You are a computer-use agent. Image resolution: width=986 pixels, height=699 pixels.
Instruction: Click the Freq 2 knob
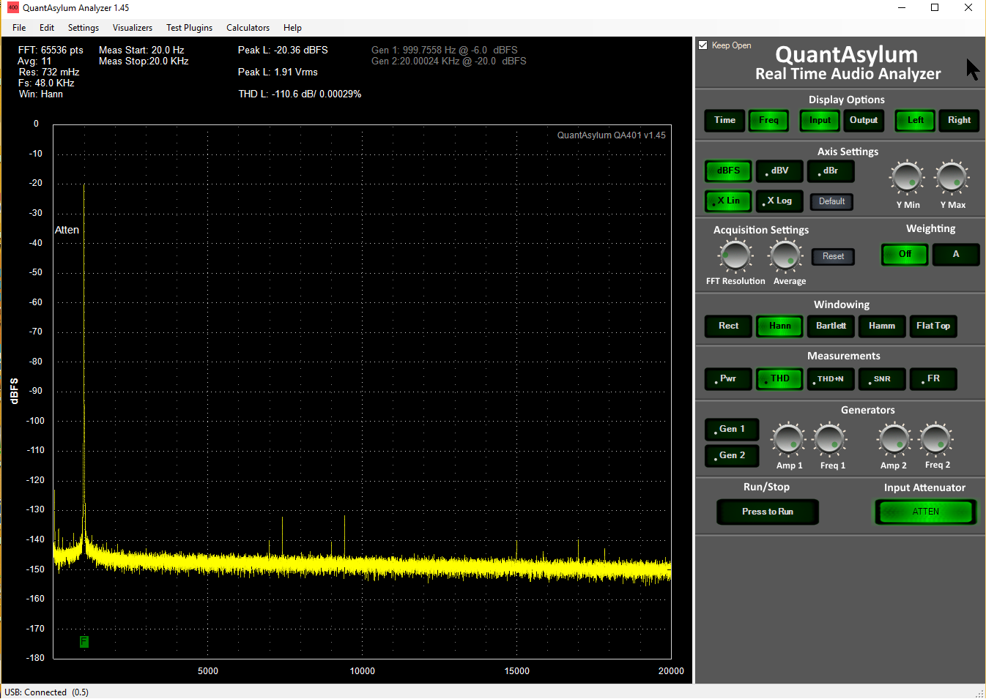click(x=936, y=438)
